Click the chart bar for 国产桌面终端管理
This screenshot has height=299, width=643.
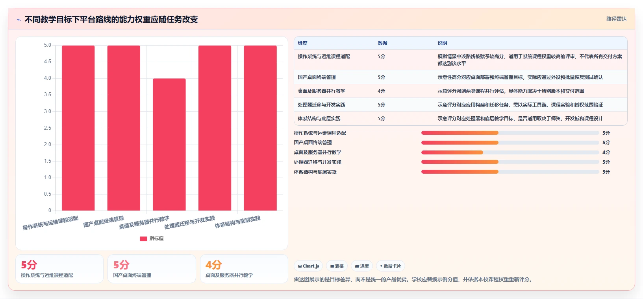click(x=124, y=128)
